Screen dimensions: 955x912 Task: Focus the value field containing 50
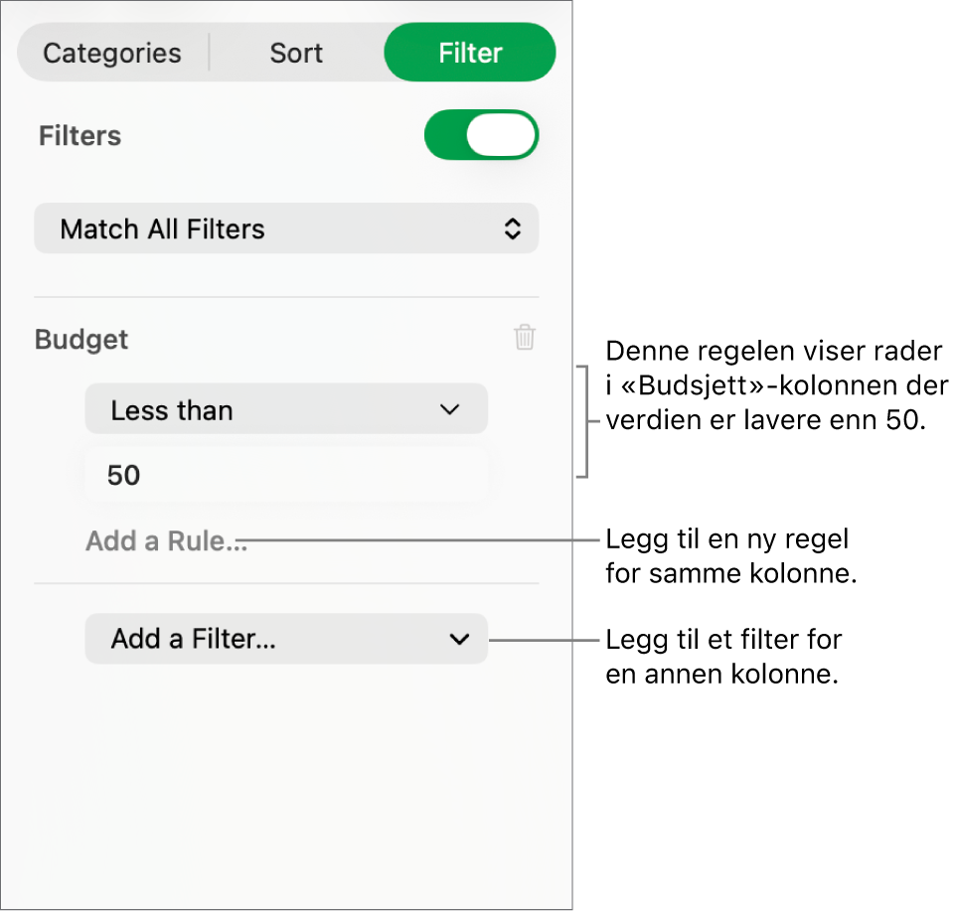point(286,475)
